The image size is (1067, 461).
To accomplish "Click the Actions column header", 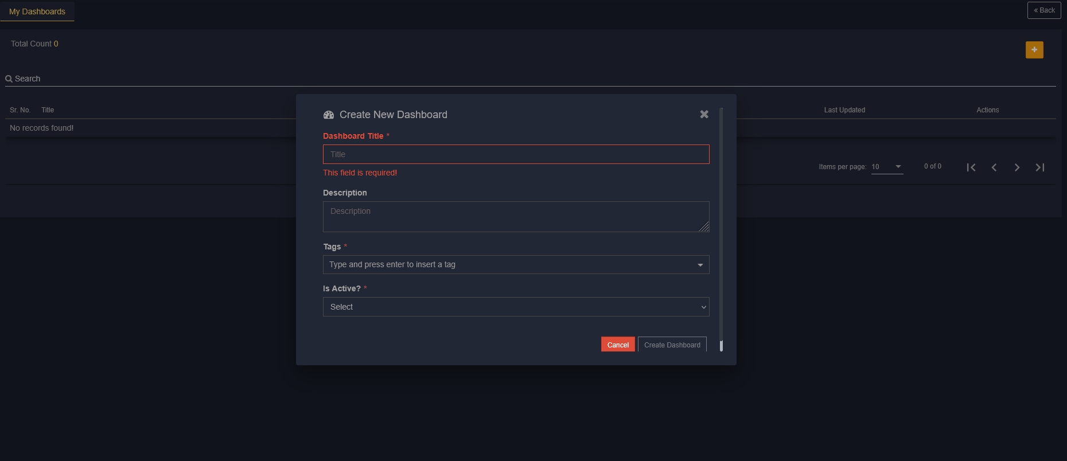I will coord(987,110).
